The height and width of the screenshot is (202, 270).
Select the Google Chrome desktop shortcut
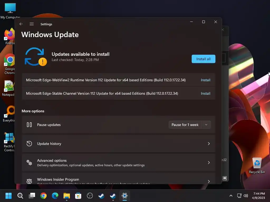point(9,64)
